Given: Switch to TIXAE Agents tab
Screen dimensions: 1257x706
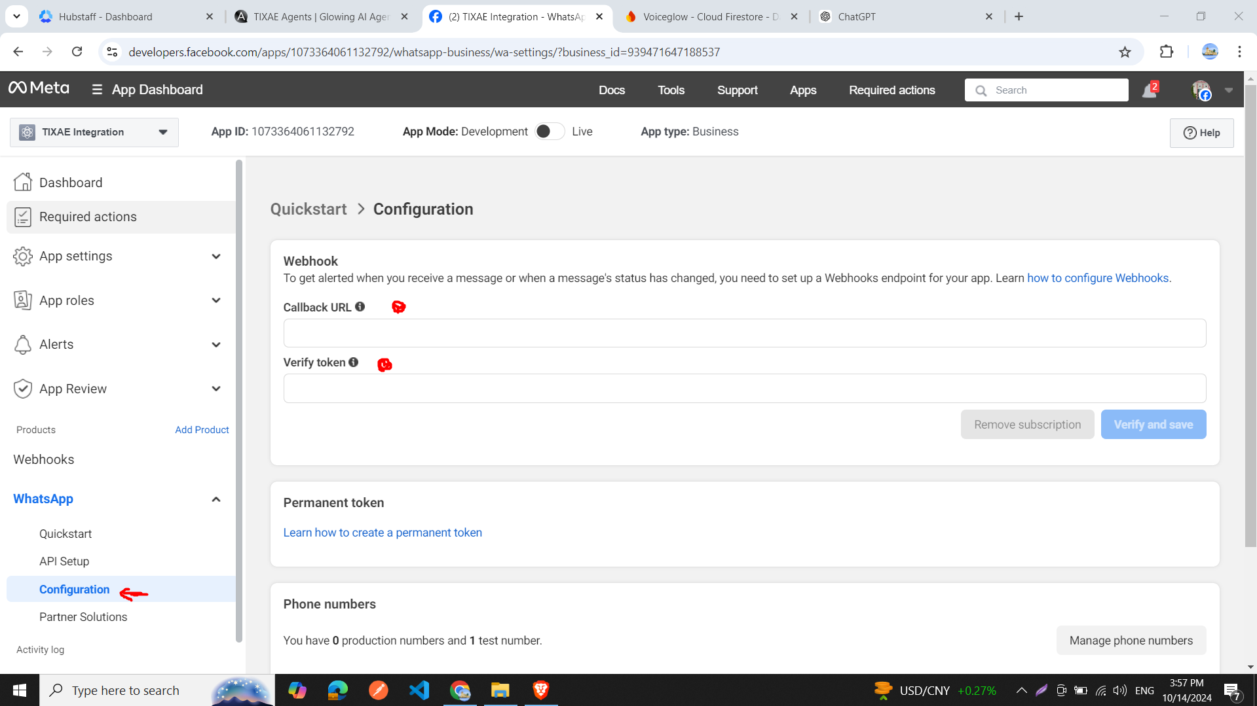Looking at the screenshot, I should click(x=322, y=16).
